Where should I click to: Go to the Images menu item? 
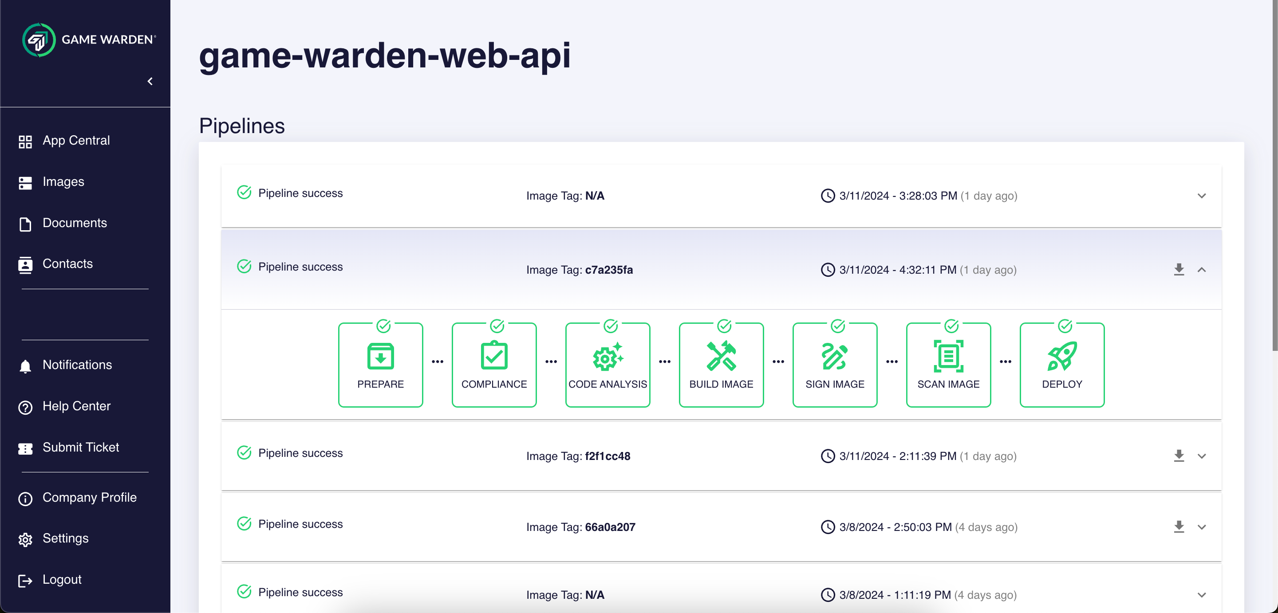(x=63, y=181)
